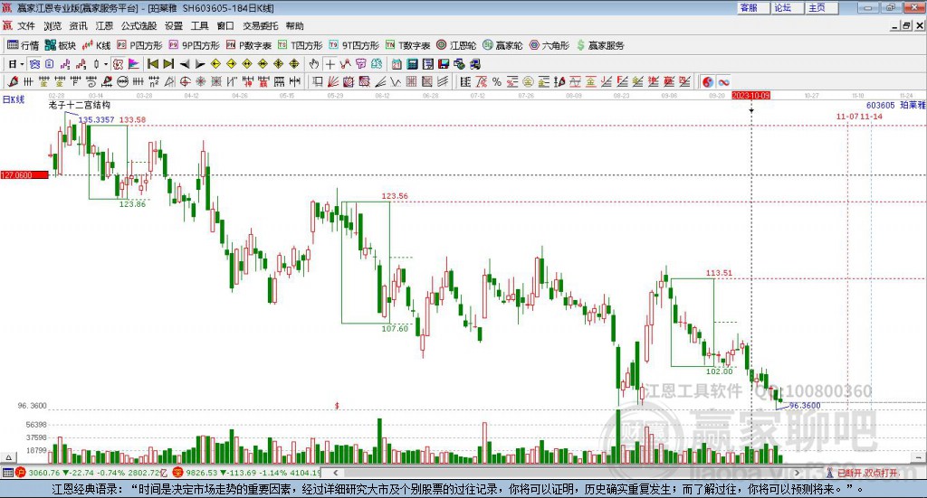The image size is (927, 498).
Task: Open the T数字表 tool
Action: [x=408, y=45]
